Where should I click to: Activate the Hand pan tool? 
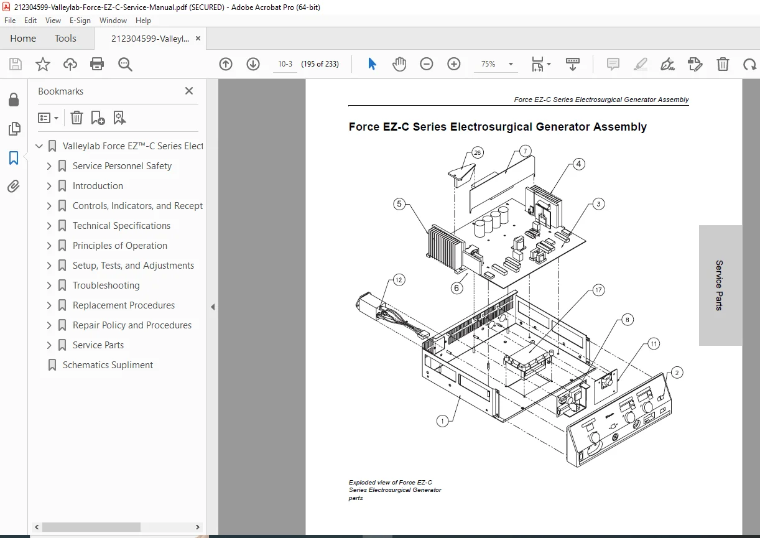pyautogui.click(x=399, y=64)
